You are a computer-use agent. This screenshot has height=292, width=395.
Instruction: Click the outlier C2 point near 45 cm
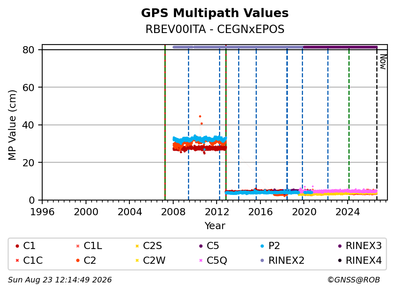tap(200, 116)
